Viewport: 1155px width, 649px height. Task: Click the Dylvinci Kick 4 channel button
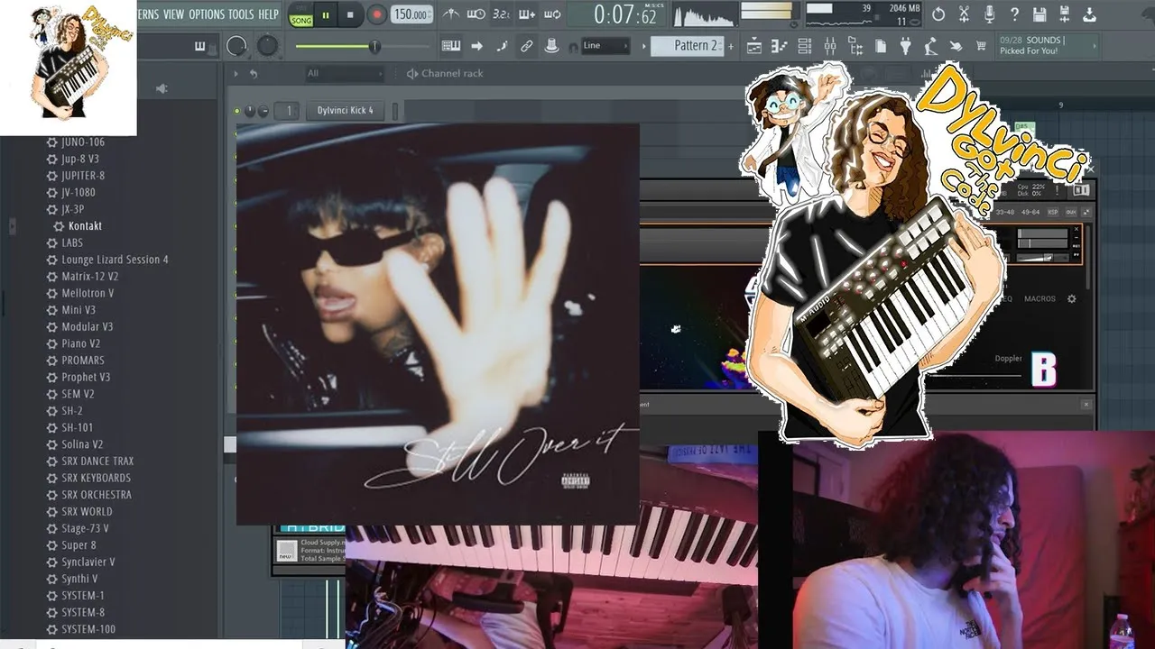click(x=346, y=111)
